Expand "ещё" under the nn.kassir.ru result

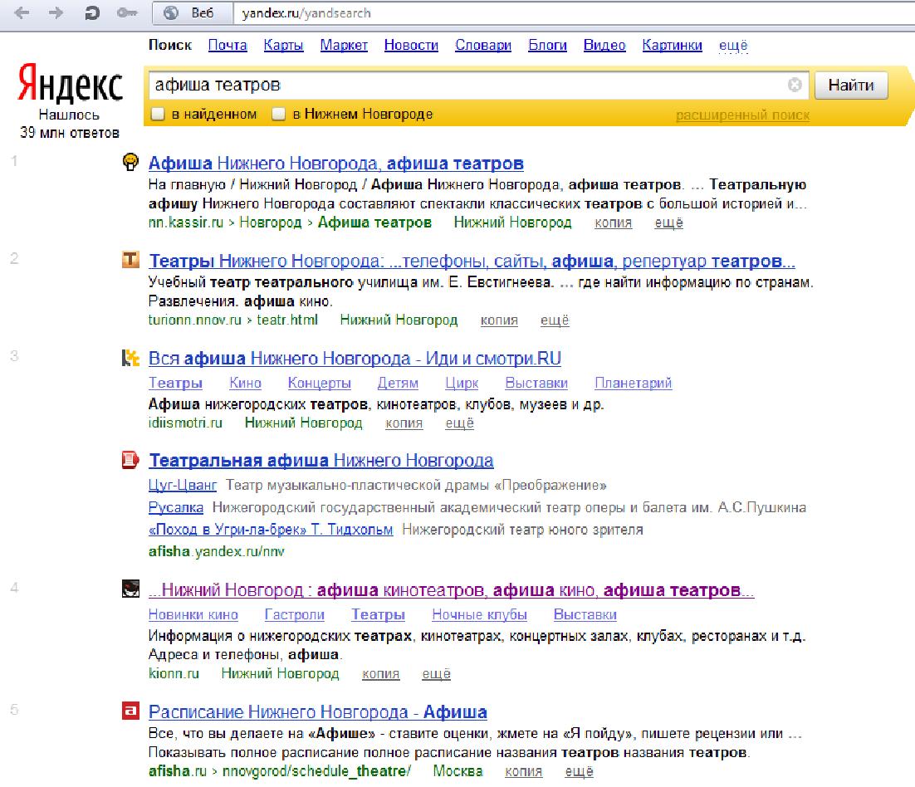tap(668, 222)
